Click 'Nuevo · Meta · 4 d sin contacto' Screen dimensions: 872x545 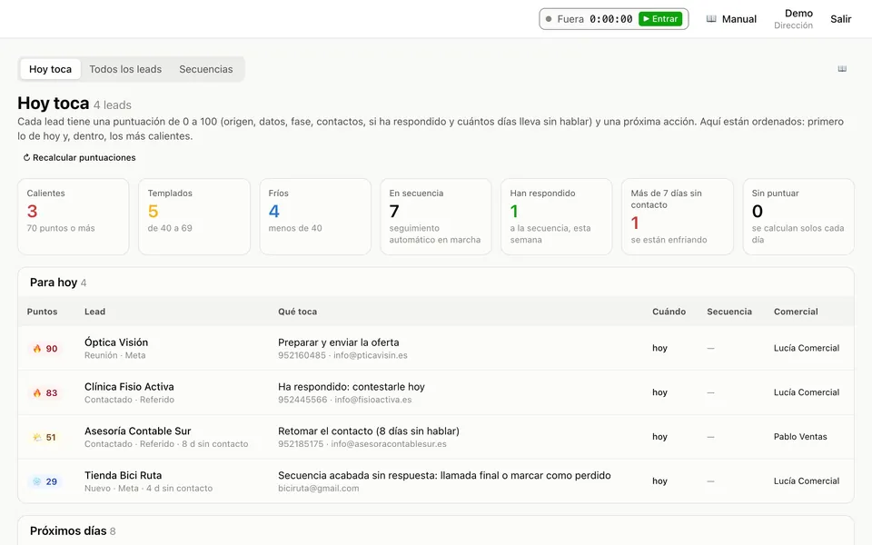(148, 489)
